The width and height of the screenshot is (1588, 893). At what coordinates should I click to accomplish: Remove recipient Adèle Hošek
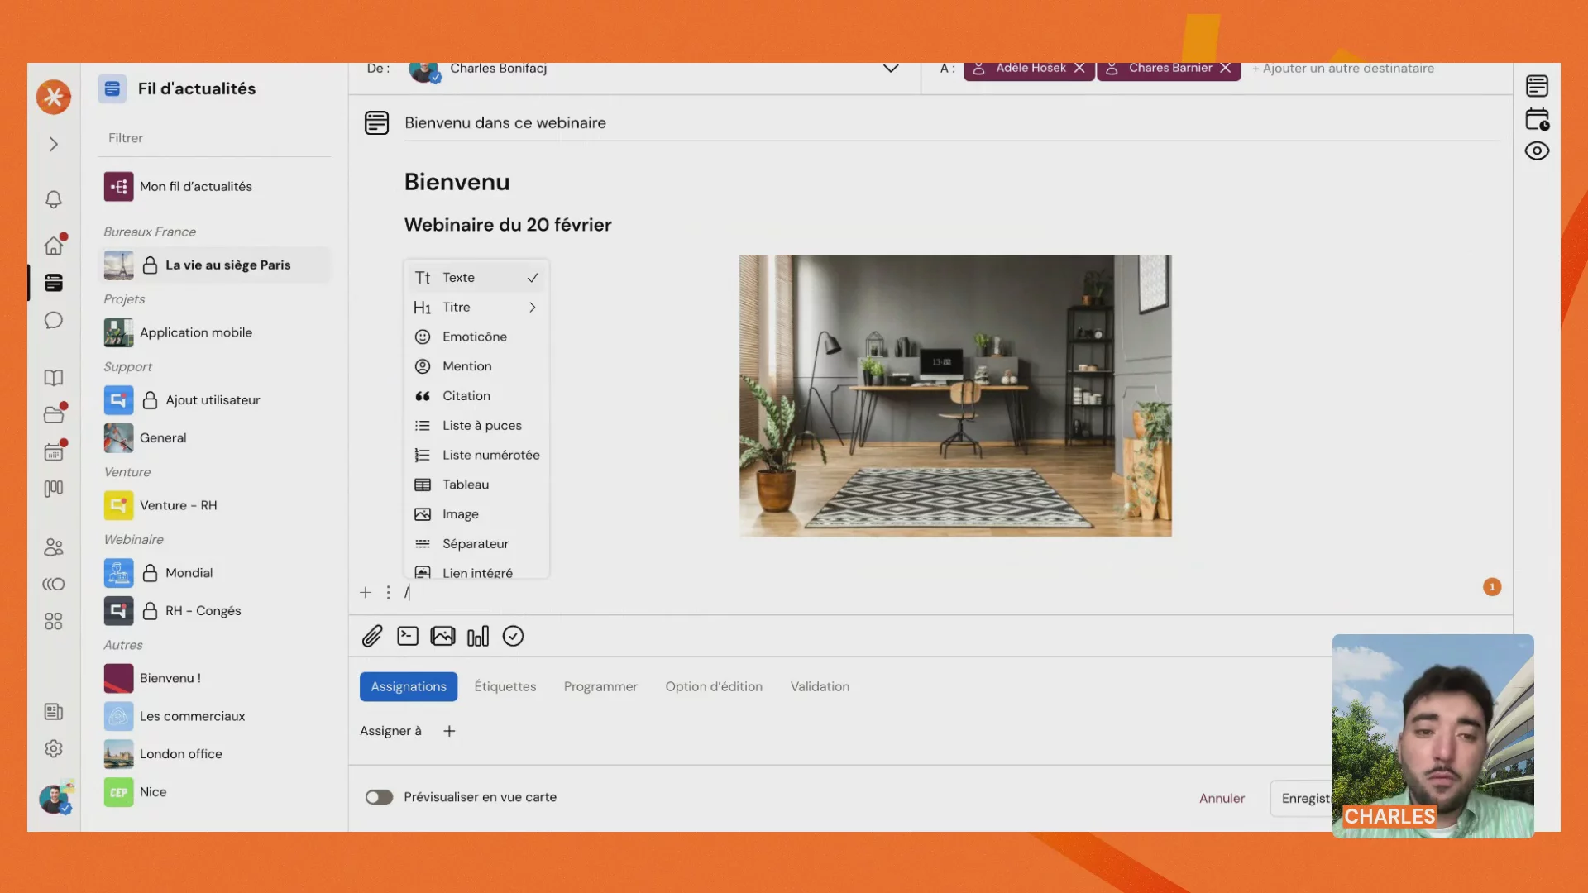click(1079, 69)
